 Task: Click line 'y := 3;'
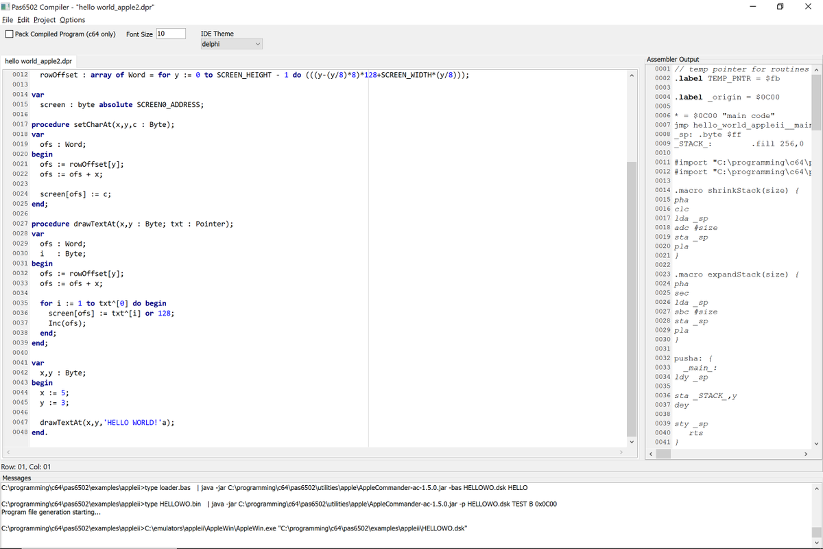pyautogui.click(x=55, y=403)
